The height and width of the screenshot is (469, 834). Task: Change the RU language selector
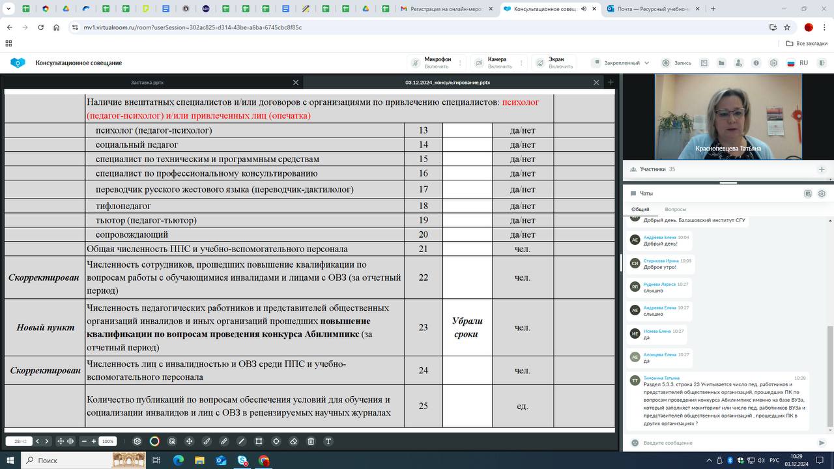pyautogui.click(x=798, y=63)
